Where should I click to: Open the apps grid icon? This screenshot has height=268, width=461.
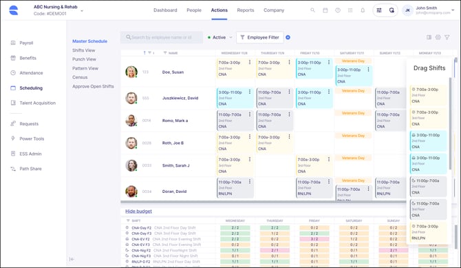coord(350,10)
